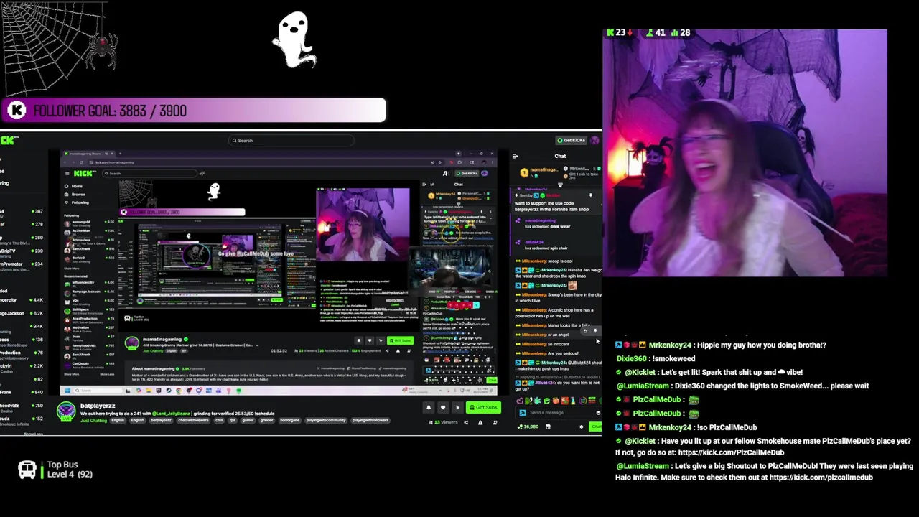
Task: Click batplayerzz channel avatar
Action: (x=66, y=411)
